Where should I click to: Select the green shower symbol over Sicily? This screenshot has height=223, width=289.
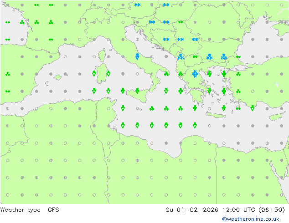(x=137, y=91)
